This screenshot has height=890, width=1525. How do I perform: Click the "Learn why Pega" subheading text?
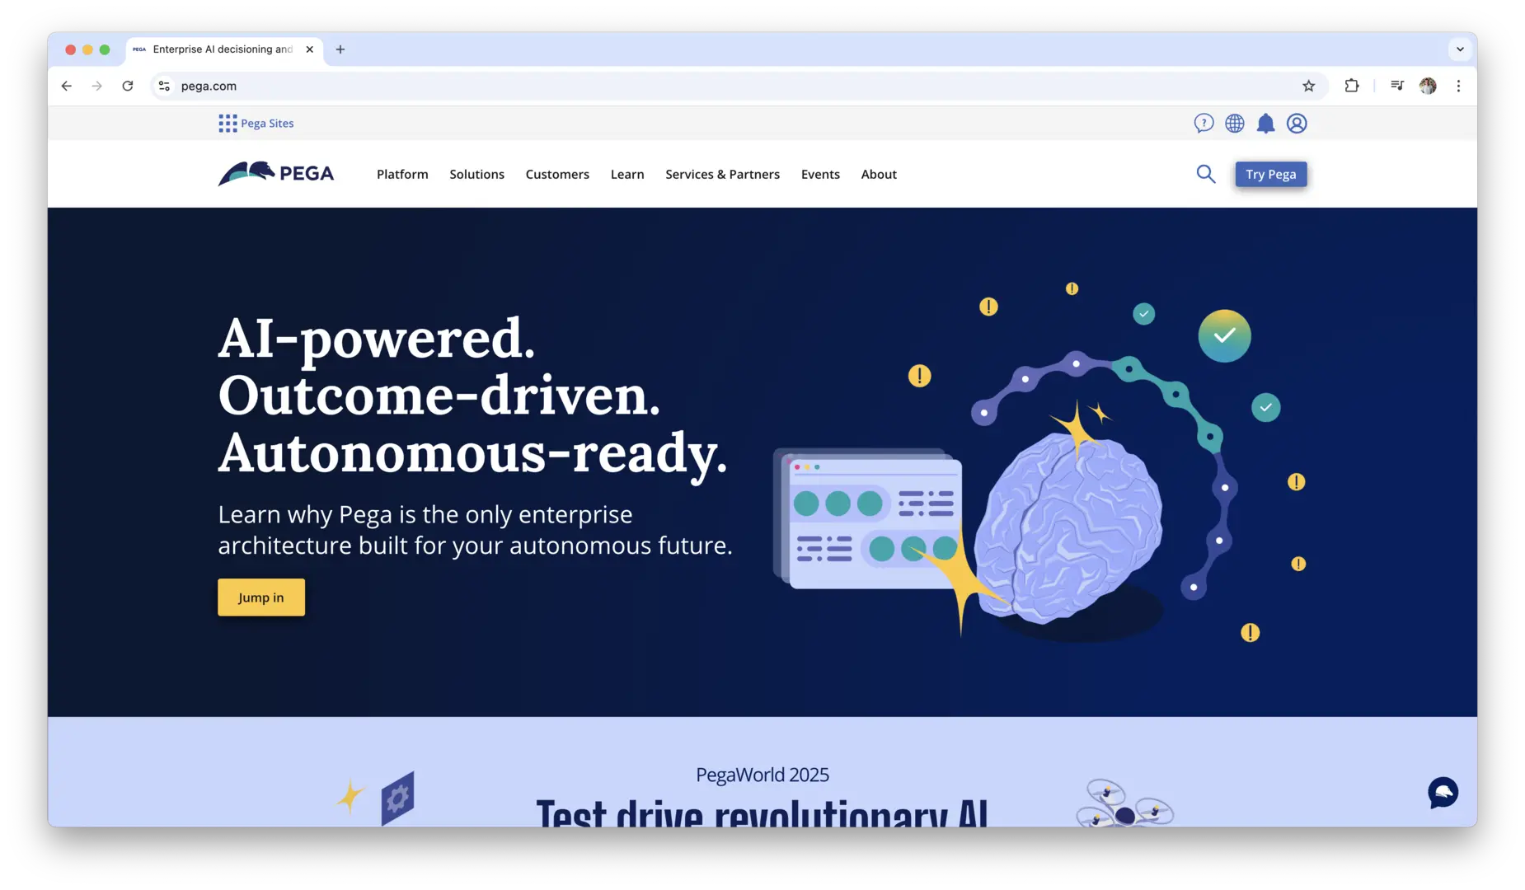pos(475,530)
